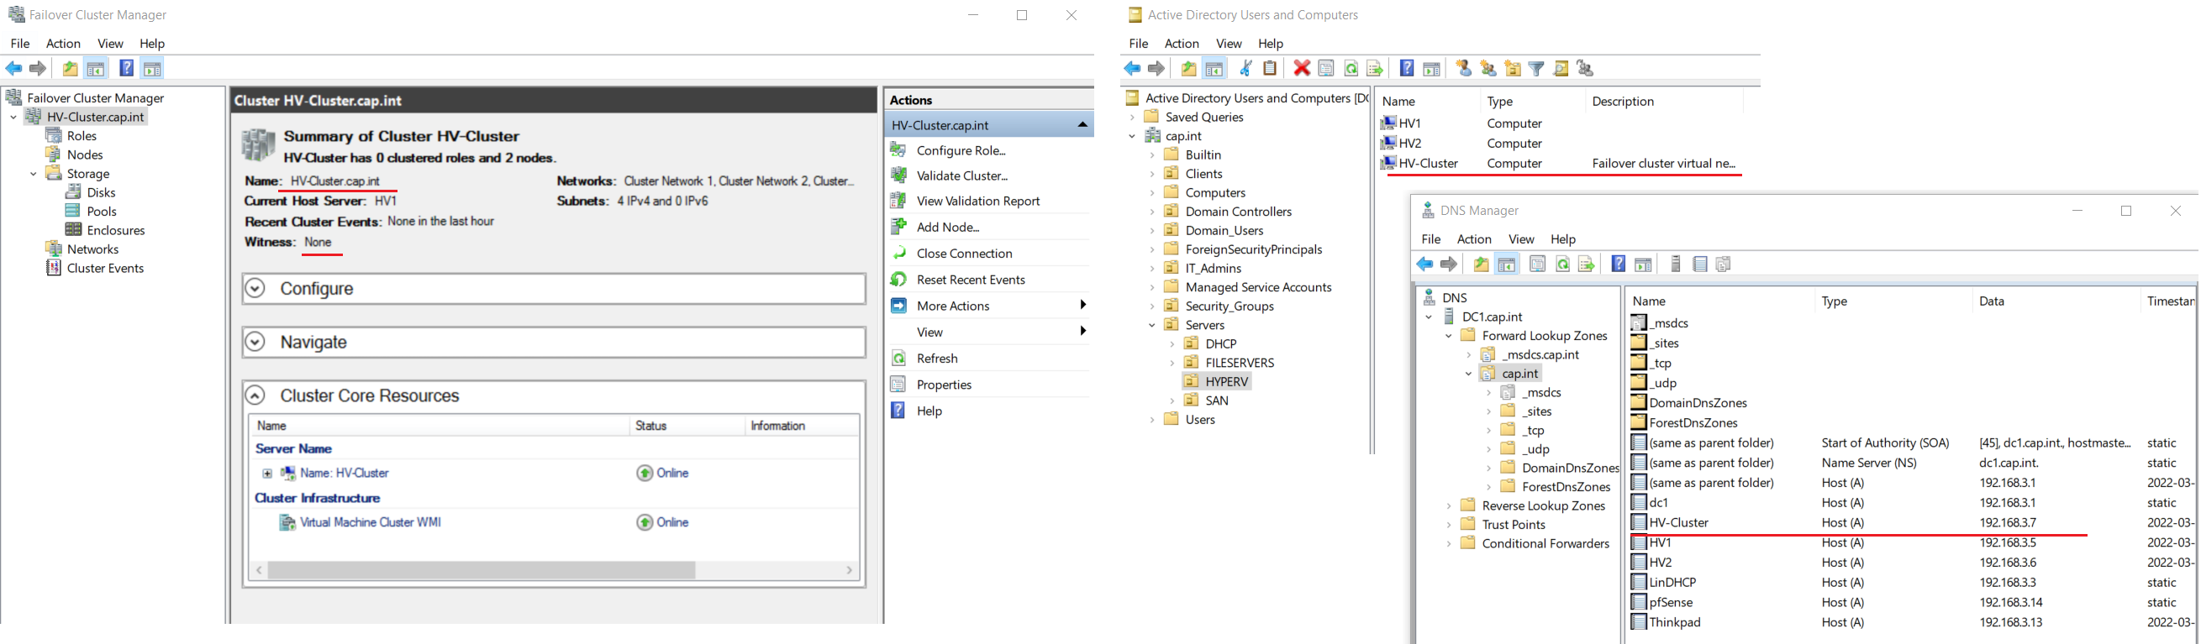Click Paste clipboard icon in Active Directory toolbar
2201x644 pixels.
coord(1271,68)
